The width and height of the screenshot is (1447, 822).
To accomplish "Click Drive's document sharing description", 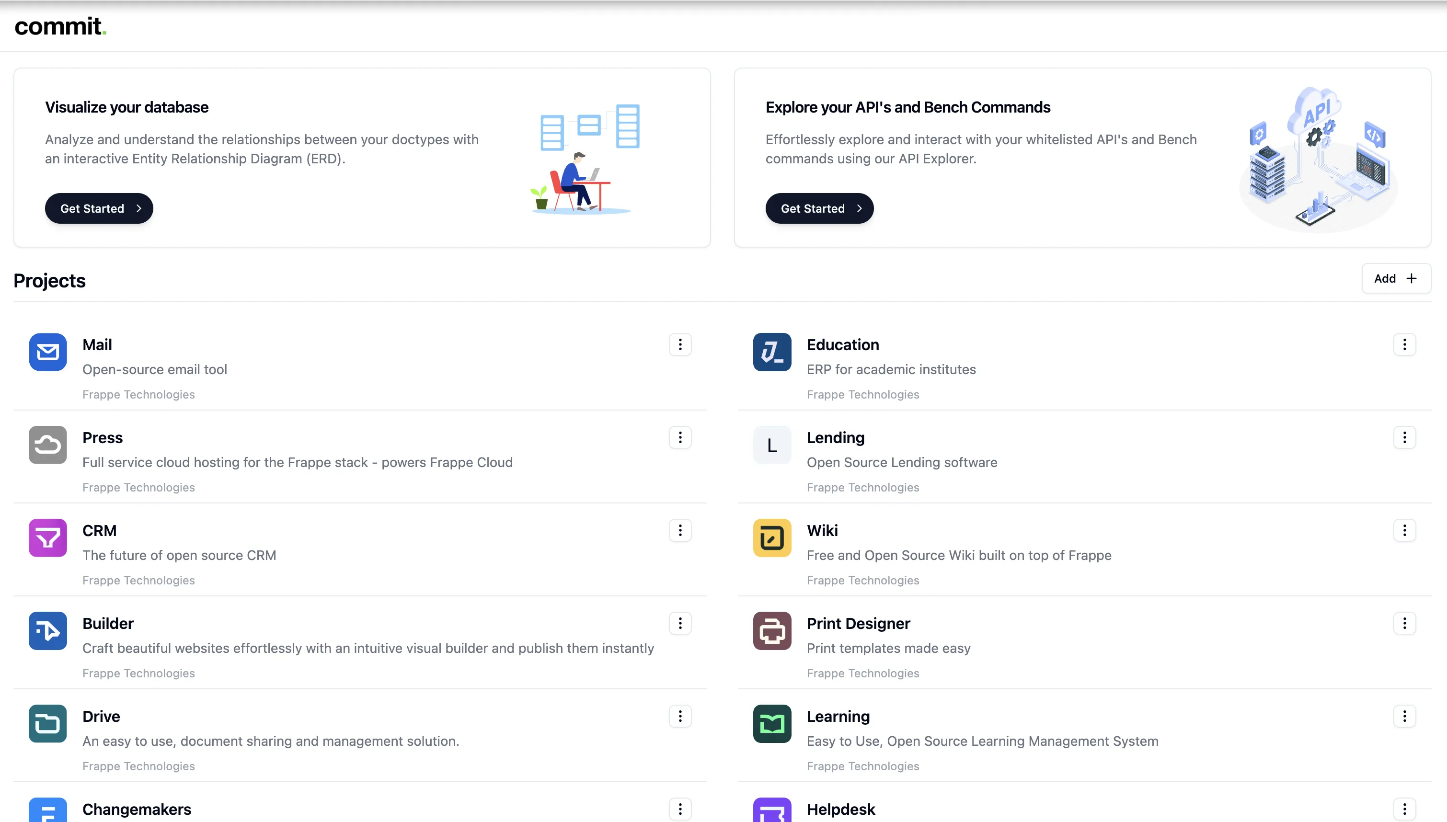I will (x=270, y=741).
